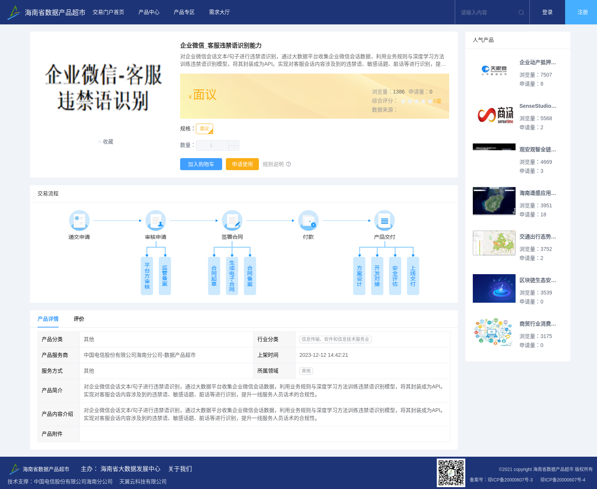The width and height of the screenshot is (597, 489).
Task: Click the SenseStudio... product title
Action: (538, 106)
